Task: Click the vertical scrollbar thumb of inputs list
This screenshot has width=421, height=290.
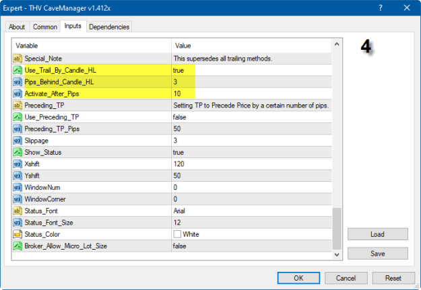Action: pos(337,229)
